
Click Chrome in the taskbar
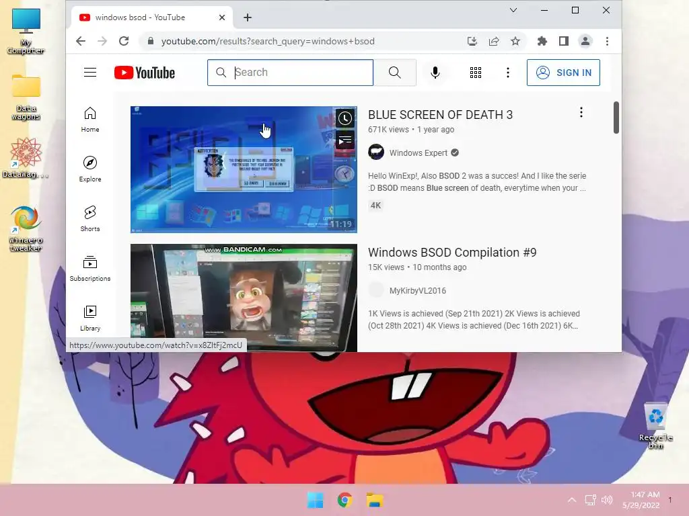[345, 500]
